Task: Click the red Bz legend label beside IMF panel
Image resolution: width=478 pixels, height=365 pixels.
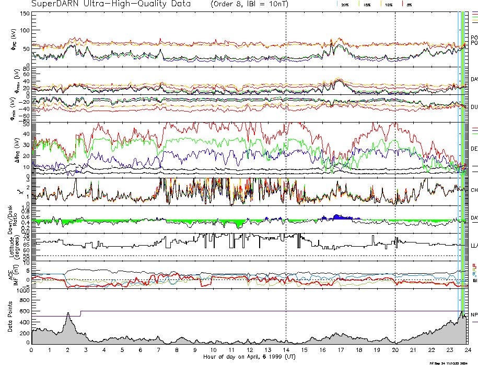Action: coord(474,264)
